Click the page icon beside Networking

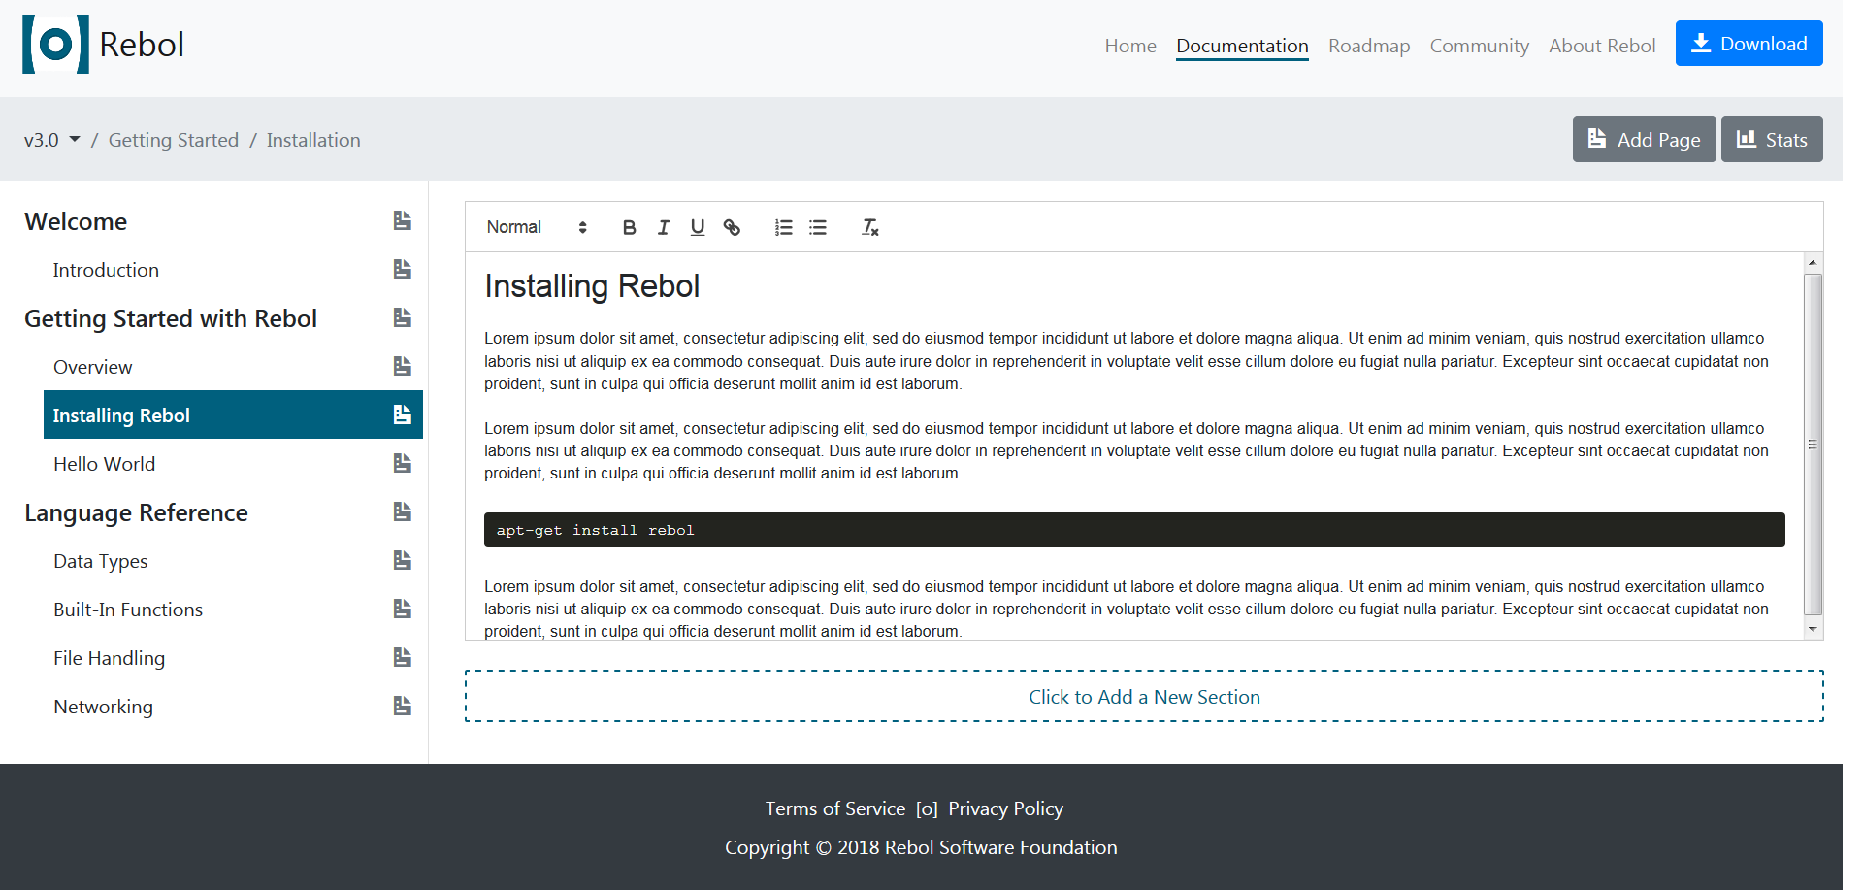(403, 706)
